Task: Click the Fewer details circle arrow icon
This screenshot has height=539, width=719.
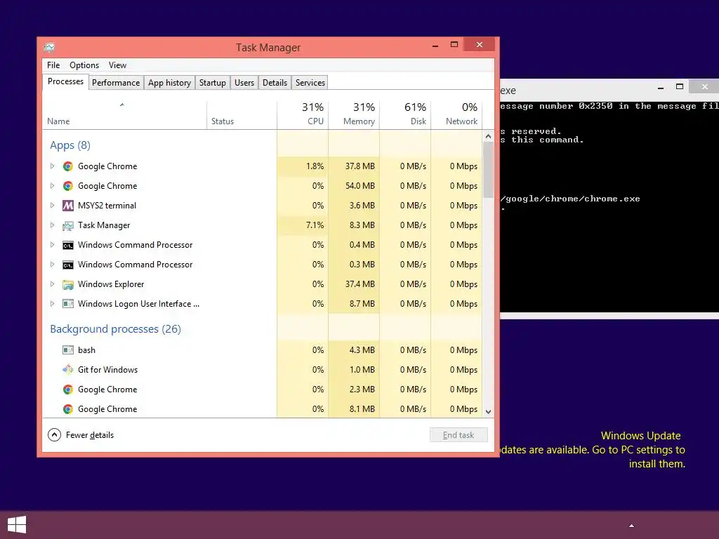Action: click(54, 435)
